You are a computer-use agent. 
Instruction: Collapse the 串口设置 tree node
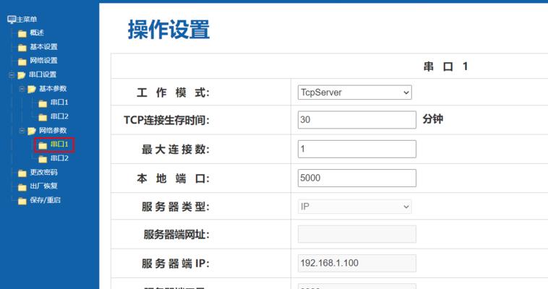11,75
